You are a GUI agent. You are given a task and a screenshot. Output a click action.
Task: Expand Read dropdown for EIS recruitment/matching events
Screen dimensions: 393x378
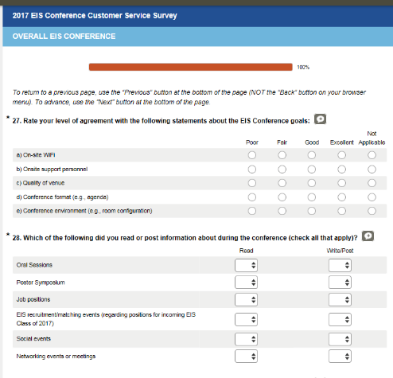pyautogui.click(x=246, y=320)
